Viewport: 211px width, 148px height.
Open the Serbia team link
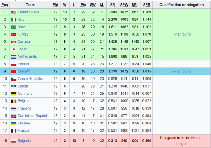23,86
